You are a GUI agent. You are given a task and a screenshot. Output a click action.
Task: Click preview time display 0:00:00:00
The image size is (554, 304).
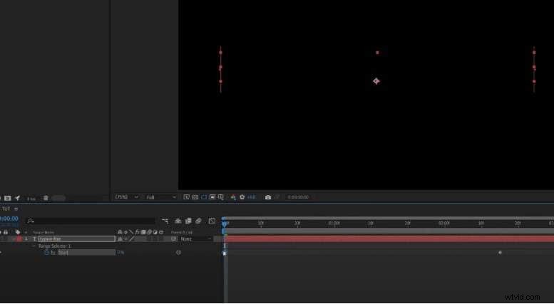(x=298, y=197)
